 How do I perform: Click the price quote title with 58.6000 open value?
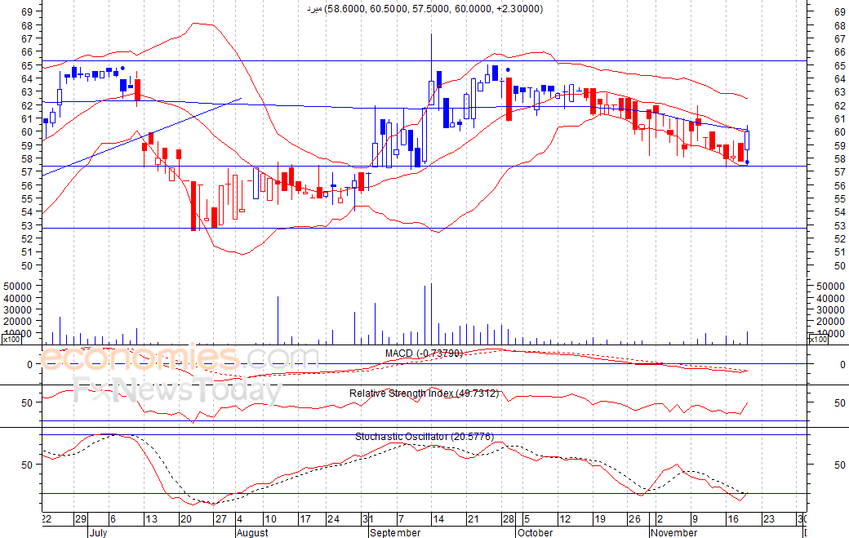(425, 9)
